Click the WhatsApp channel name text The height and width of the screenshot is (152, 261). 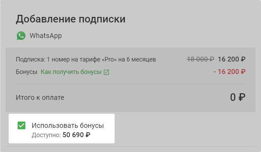click(46, 36)
